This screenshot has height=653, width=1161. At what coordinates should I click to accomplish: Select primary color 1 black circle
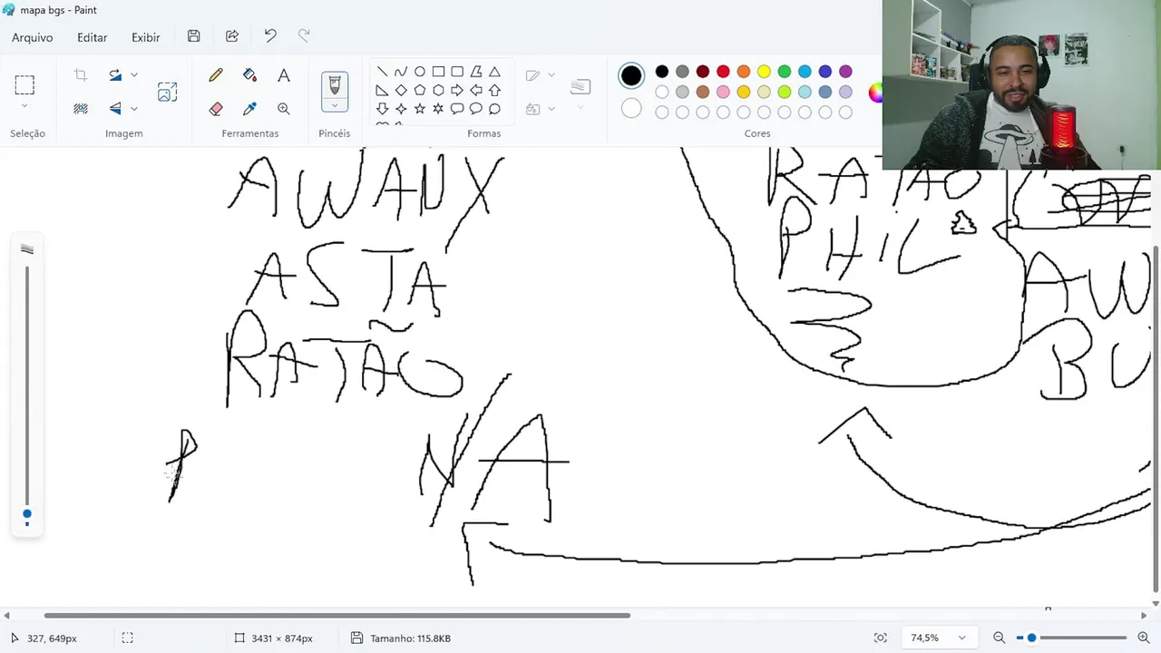point(631,75)
